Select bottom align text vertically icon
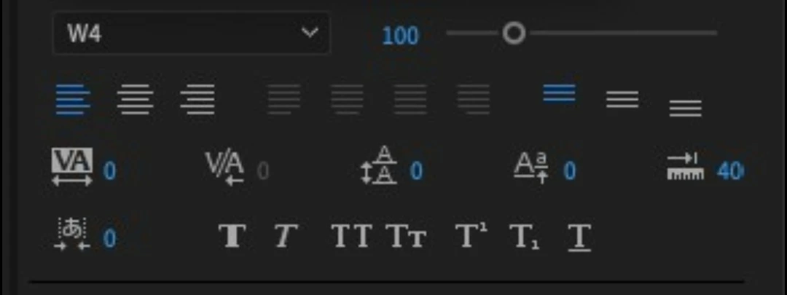787x295 pixels. (685, 108)
